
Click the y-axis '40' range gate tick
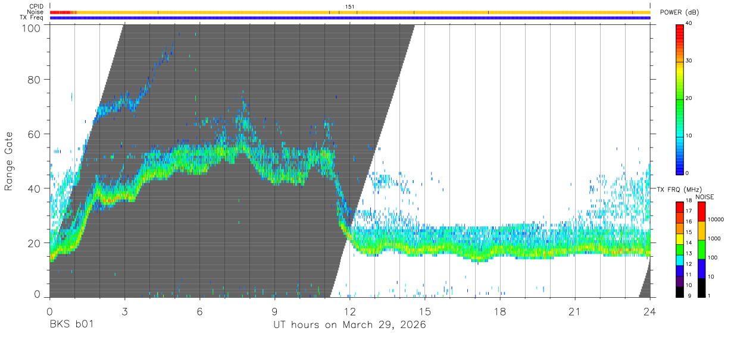[x=34, y=188]
